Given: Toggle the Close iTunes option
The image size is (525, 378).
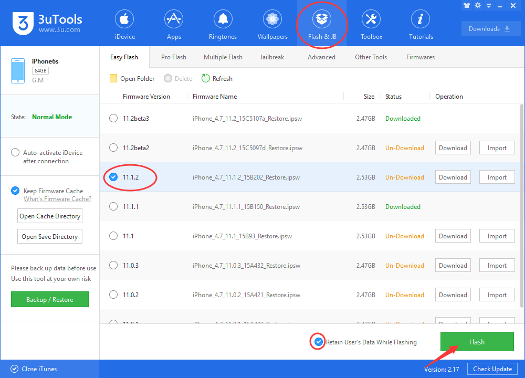Looking at the screenshot, I should 14,369.
